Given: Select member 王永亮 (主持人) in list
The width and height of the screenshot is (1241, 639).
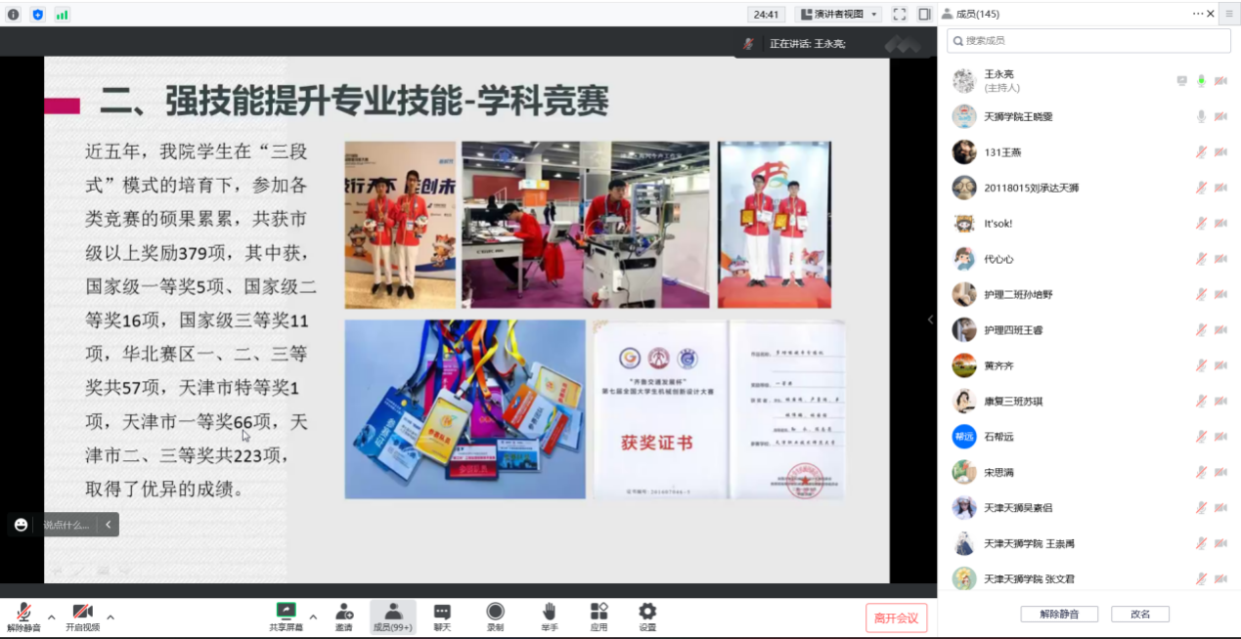Looking at the screenshot, I should tap(1056, 80).
